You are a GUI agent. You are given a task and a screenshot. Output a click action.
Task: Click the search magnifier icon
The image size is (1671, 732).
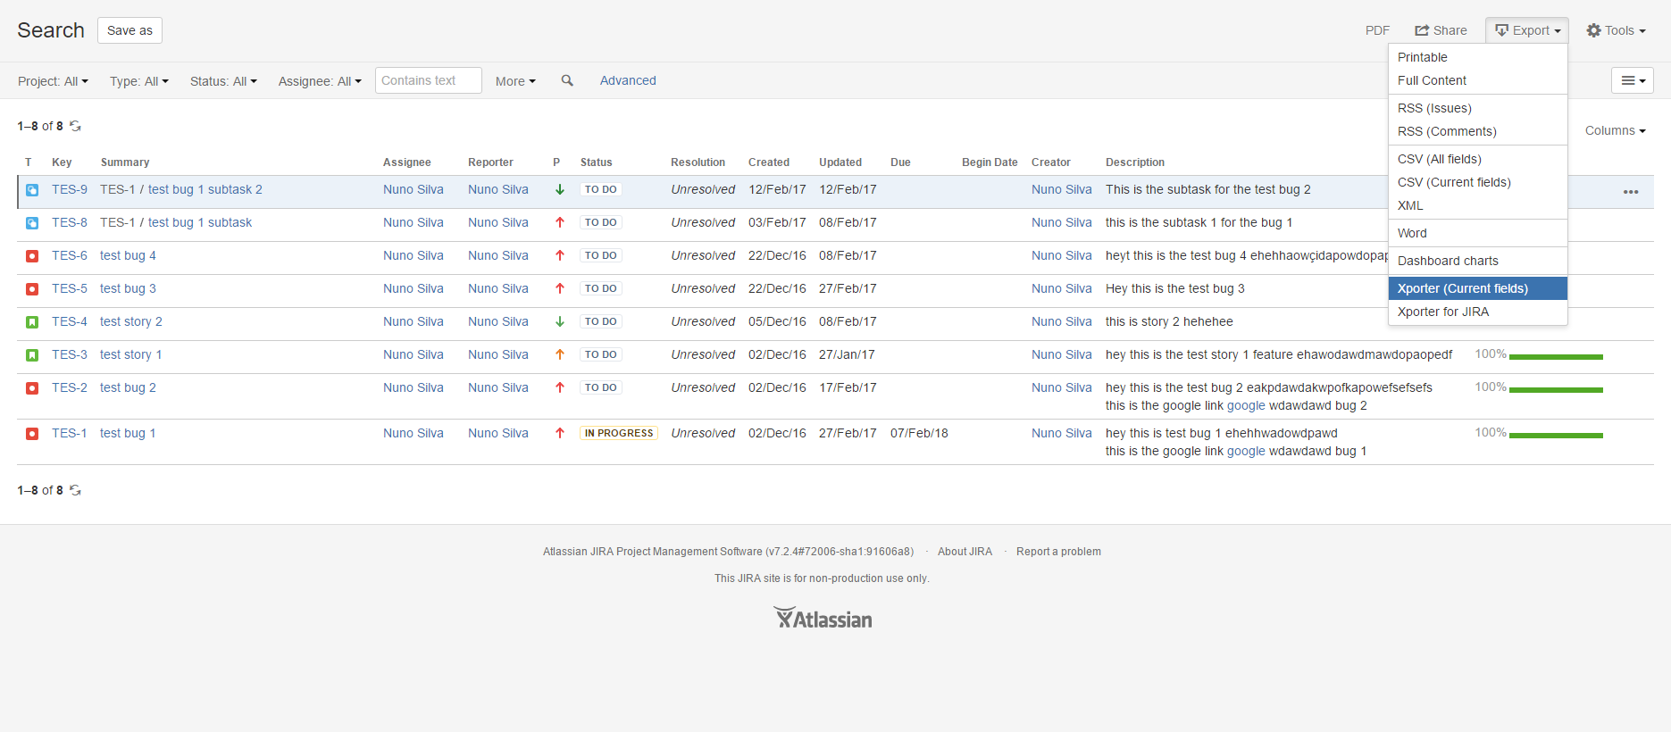coord(566,80)
